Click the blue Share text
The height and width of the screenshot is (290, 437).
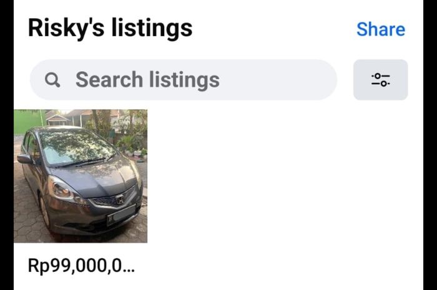[x=380, y=29]
